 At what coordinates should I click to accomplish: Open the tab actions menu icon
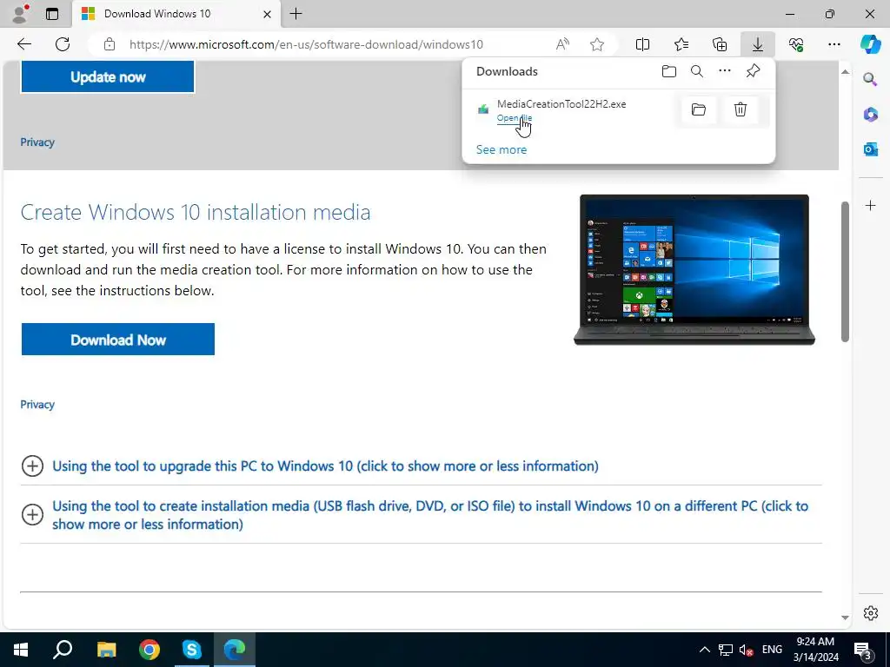point(52,14)
